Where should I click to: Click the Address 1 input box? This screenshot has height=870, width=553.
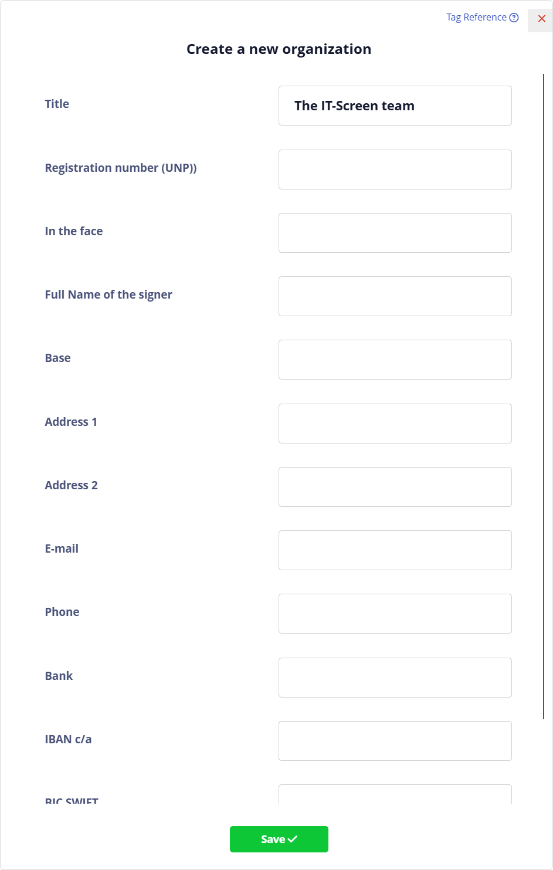coord(395,424)
